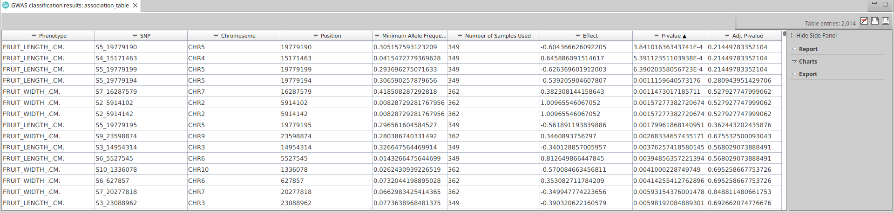Click the Position column filter icon

[316, 36]
